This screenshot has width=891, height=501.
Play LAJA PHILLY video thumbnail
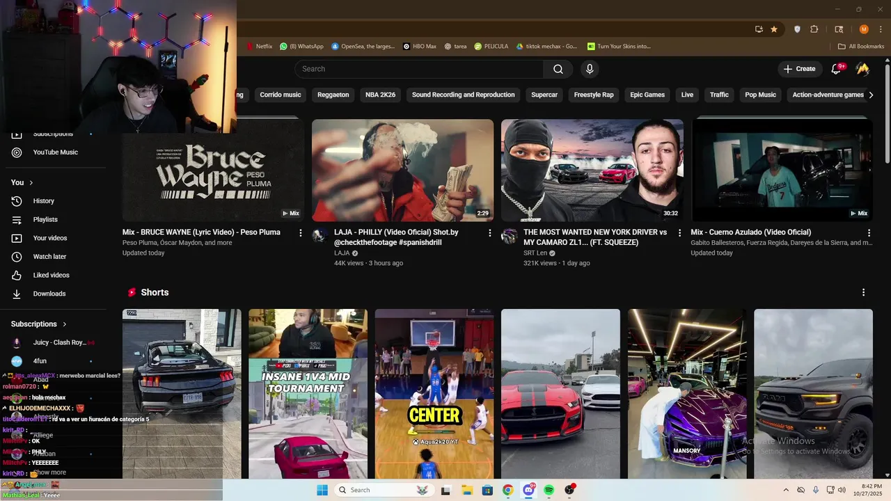click(402, 170)
